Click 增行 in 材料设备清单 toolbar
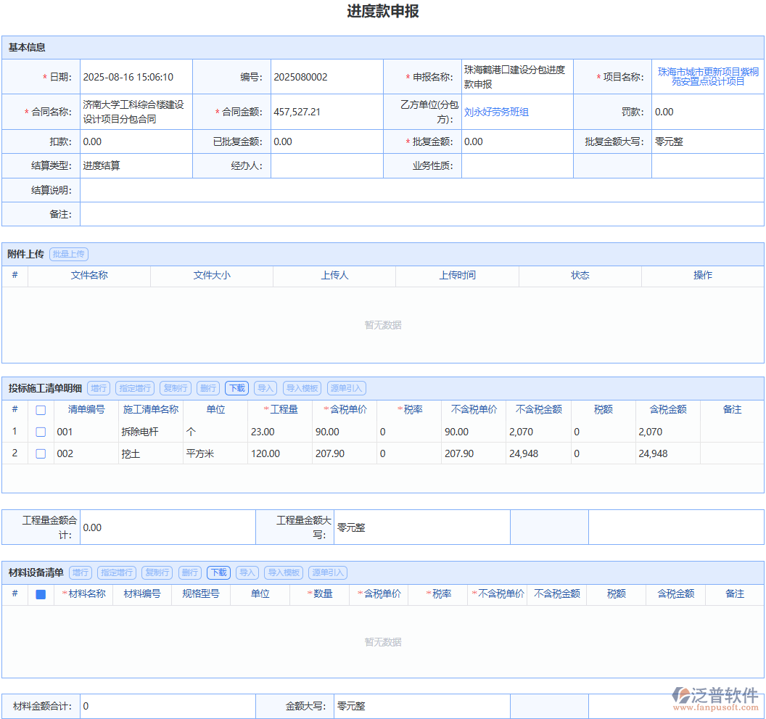This screenshot has width=766, height=719. [81, 572]
